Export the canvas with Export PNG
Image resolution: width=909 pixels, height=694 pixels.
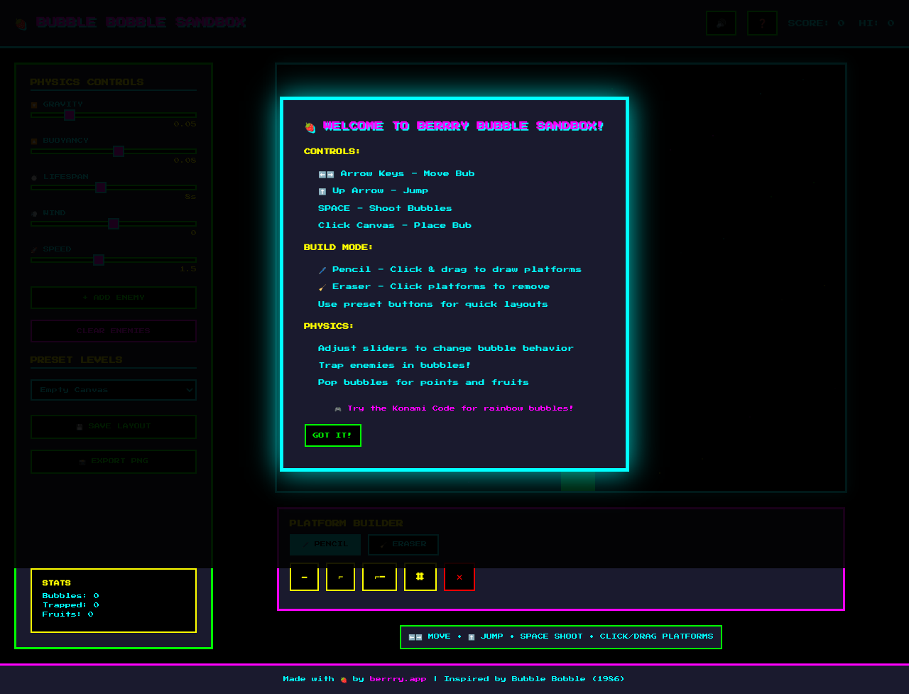(x=114, y=462)
